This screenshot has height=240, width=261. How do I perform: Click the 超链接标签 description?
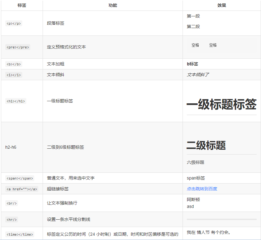click(58, 189)
